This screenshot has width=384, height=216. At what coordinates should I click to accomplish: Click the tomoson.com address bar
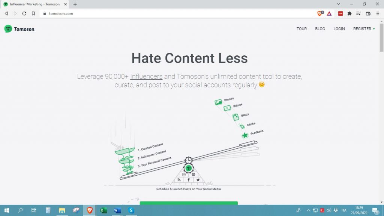point(169,13)
